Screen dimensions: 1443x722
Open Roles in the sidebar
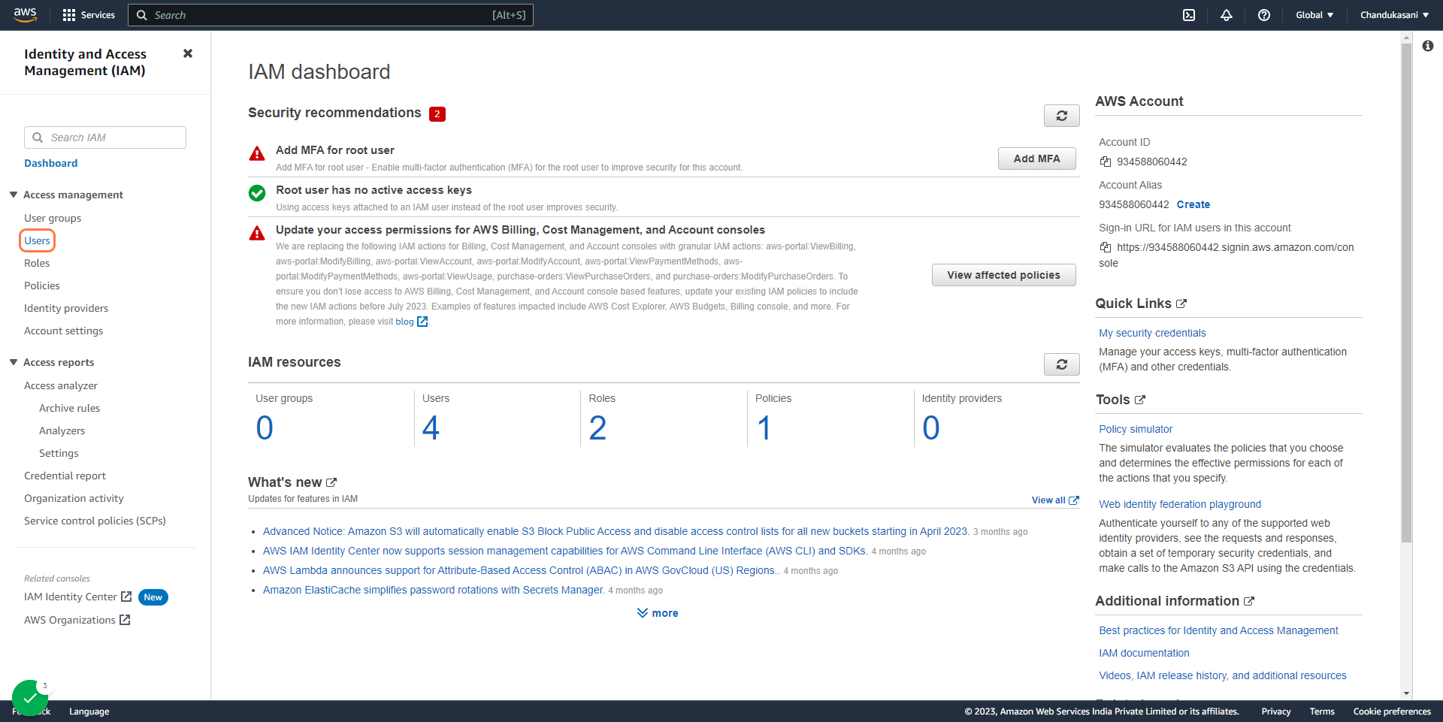pos(37,263)
